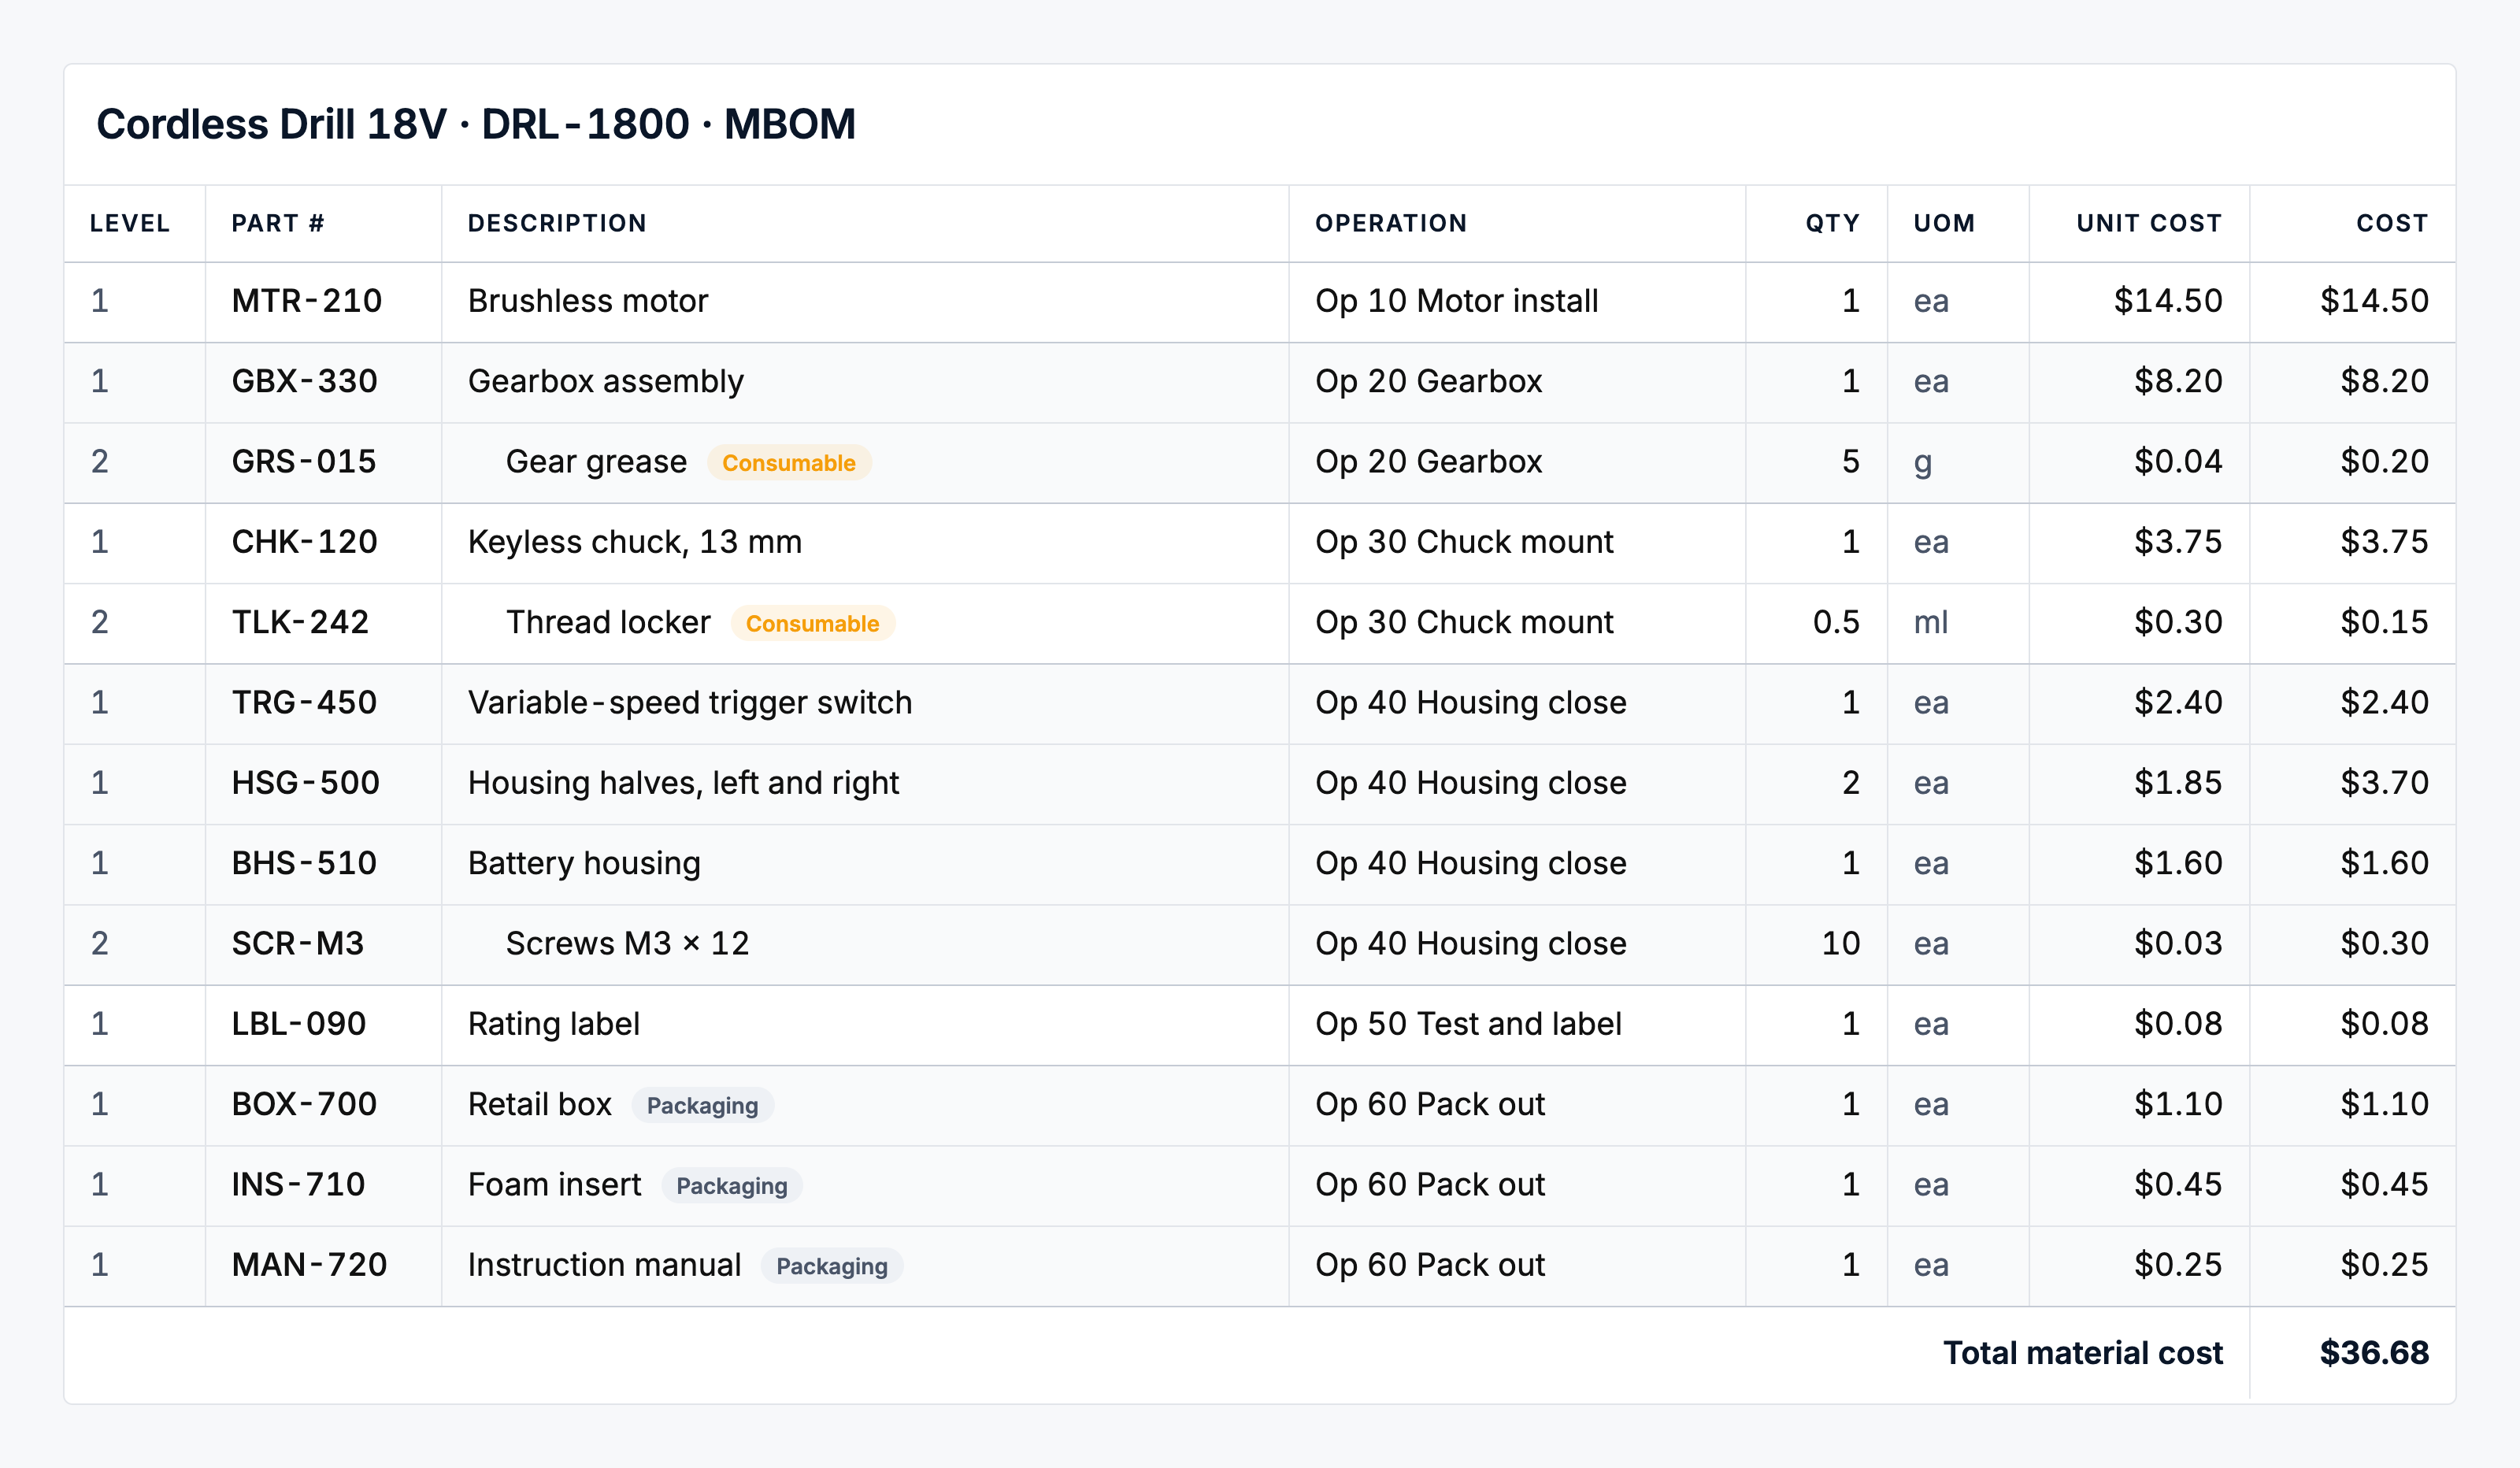Click the Consumable badge beside Gear grease
Screen dimensions: 2520x1468
pos(789,463)
